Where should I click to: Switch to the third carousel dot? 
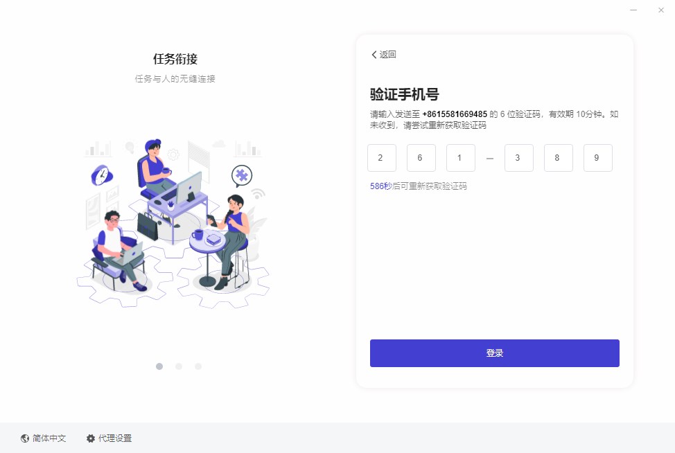pos(198,366)
